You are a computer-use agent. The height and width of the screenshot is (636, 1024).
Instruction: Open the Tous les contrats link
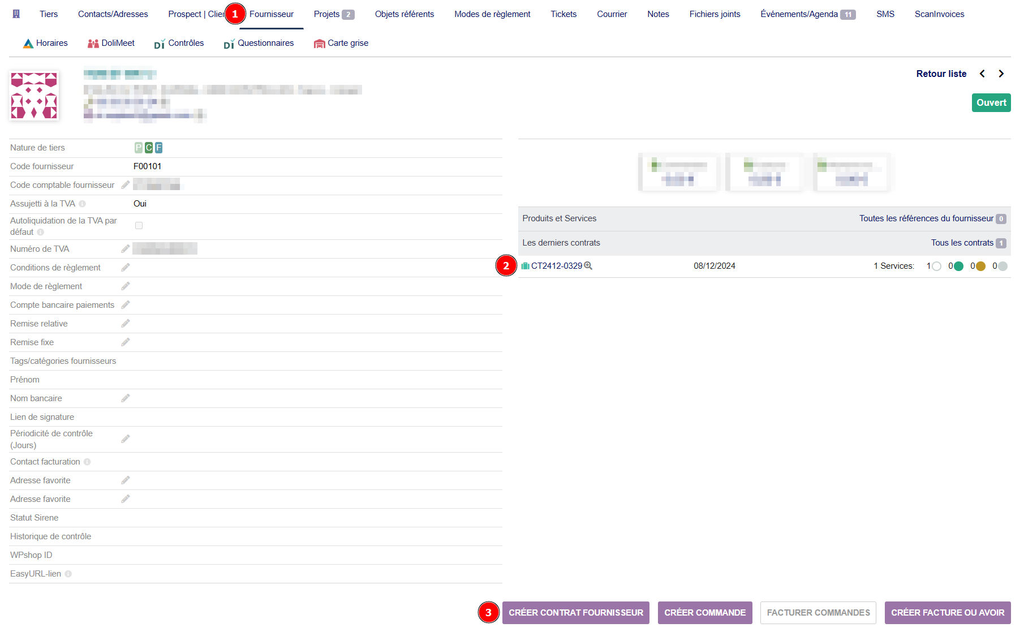point(969,243)
